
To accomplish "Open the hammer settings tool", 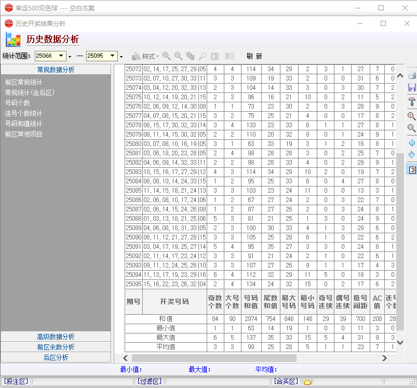I will 412,101.
